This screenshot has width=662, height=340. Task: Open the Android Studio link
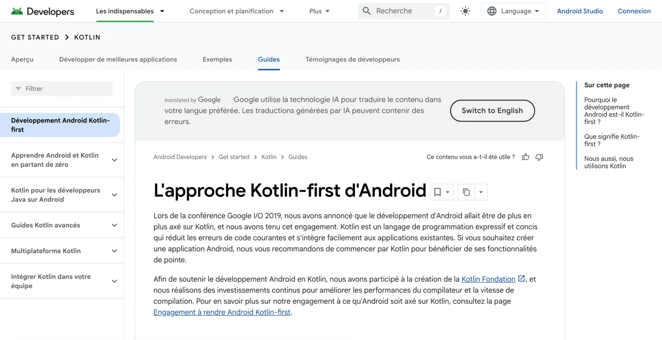pyautogui.click(x=580, y=11)
